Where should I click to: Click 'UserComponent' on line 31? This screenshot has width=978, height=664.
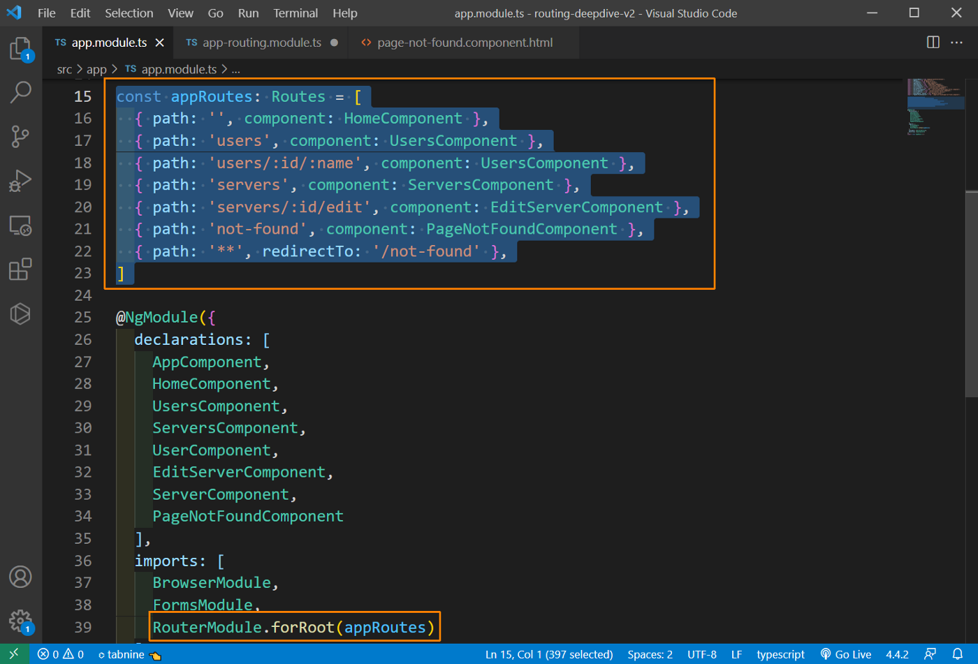click(x=212, y=450)
